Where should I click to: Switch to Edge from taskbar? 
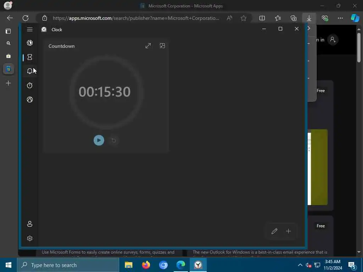tap(180, 265)
